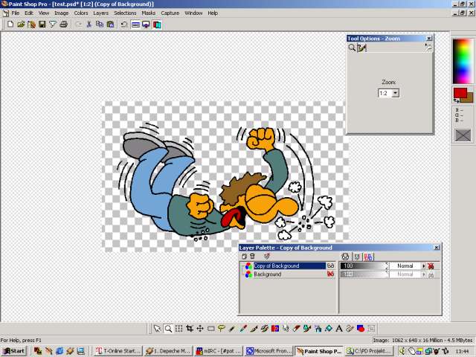The image size is (476, 357).
Task: Select the Draw line tool
Action: point(350,329)
